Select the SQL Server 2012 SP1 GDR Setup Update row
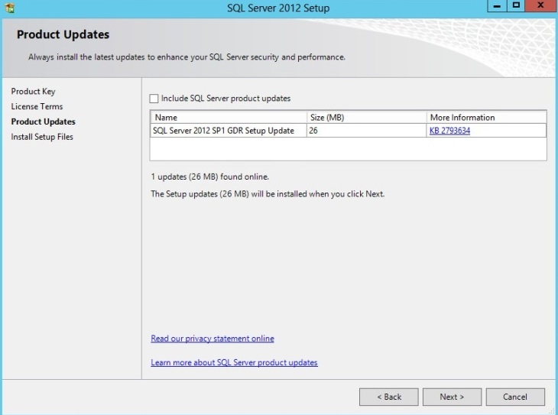Image resolution: width=558 pixels, height=415 pixels. [x=348, y=131]
